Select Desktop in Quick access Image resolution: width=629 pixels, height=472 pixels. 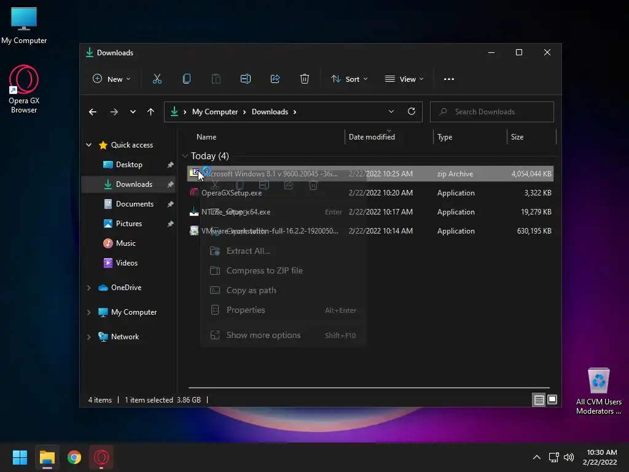128,165
